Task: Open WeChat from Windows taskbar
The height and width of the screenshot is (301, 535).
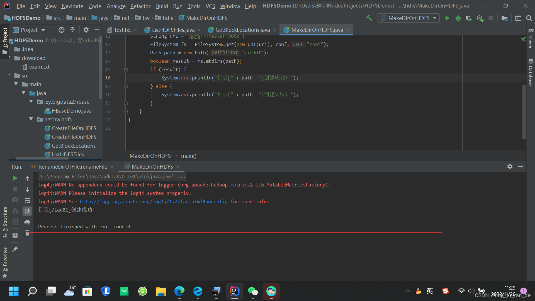Action: [253, 291]
